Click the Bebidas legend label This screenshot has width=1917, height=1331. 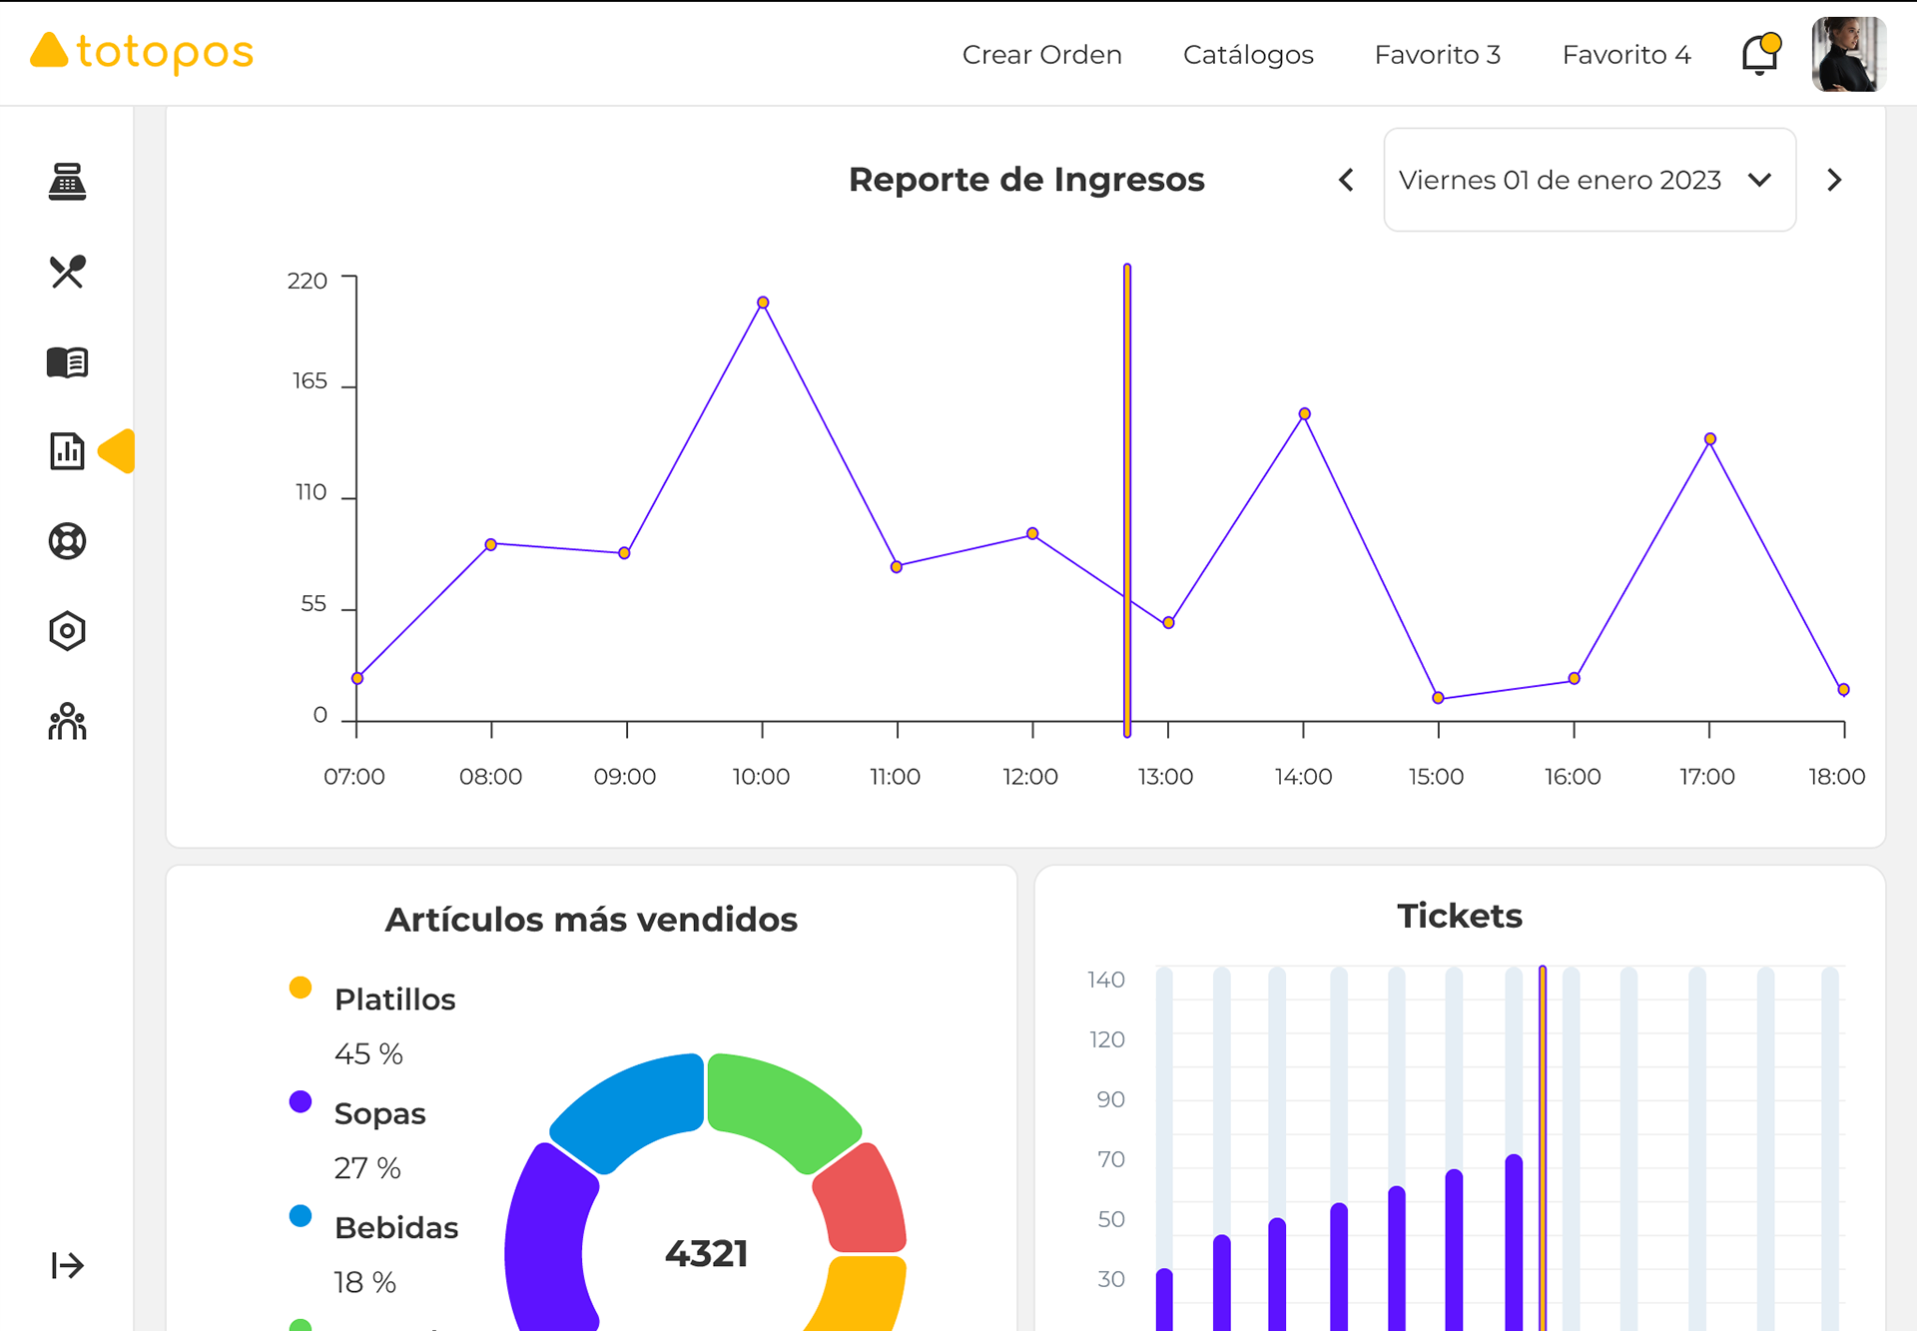tap(395, 1227)
